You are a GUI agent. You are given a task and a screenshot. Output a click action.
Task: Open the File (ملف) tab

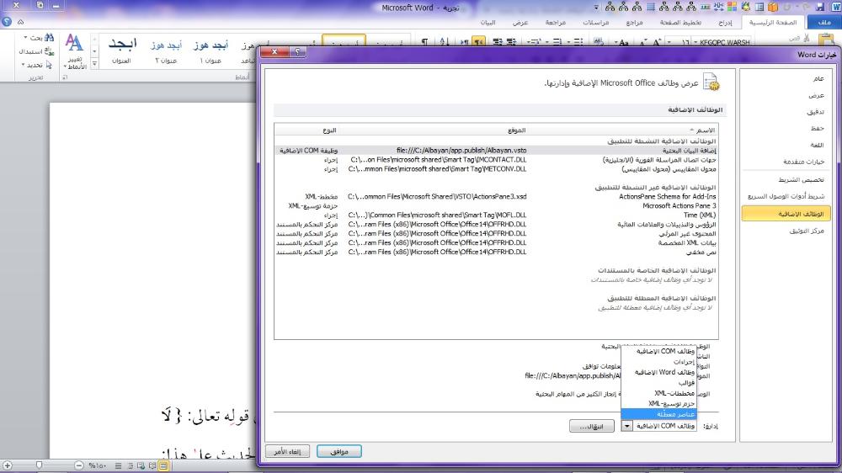[824, 22]
